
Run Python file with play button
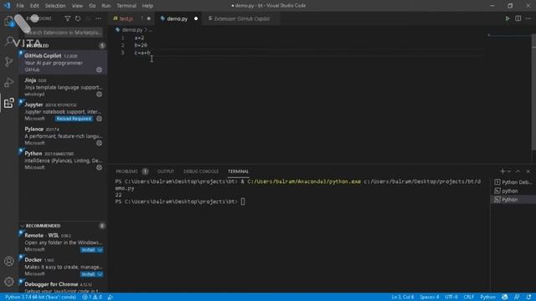(508, 18)
